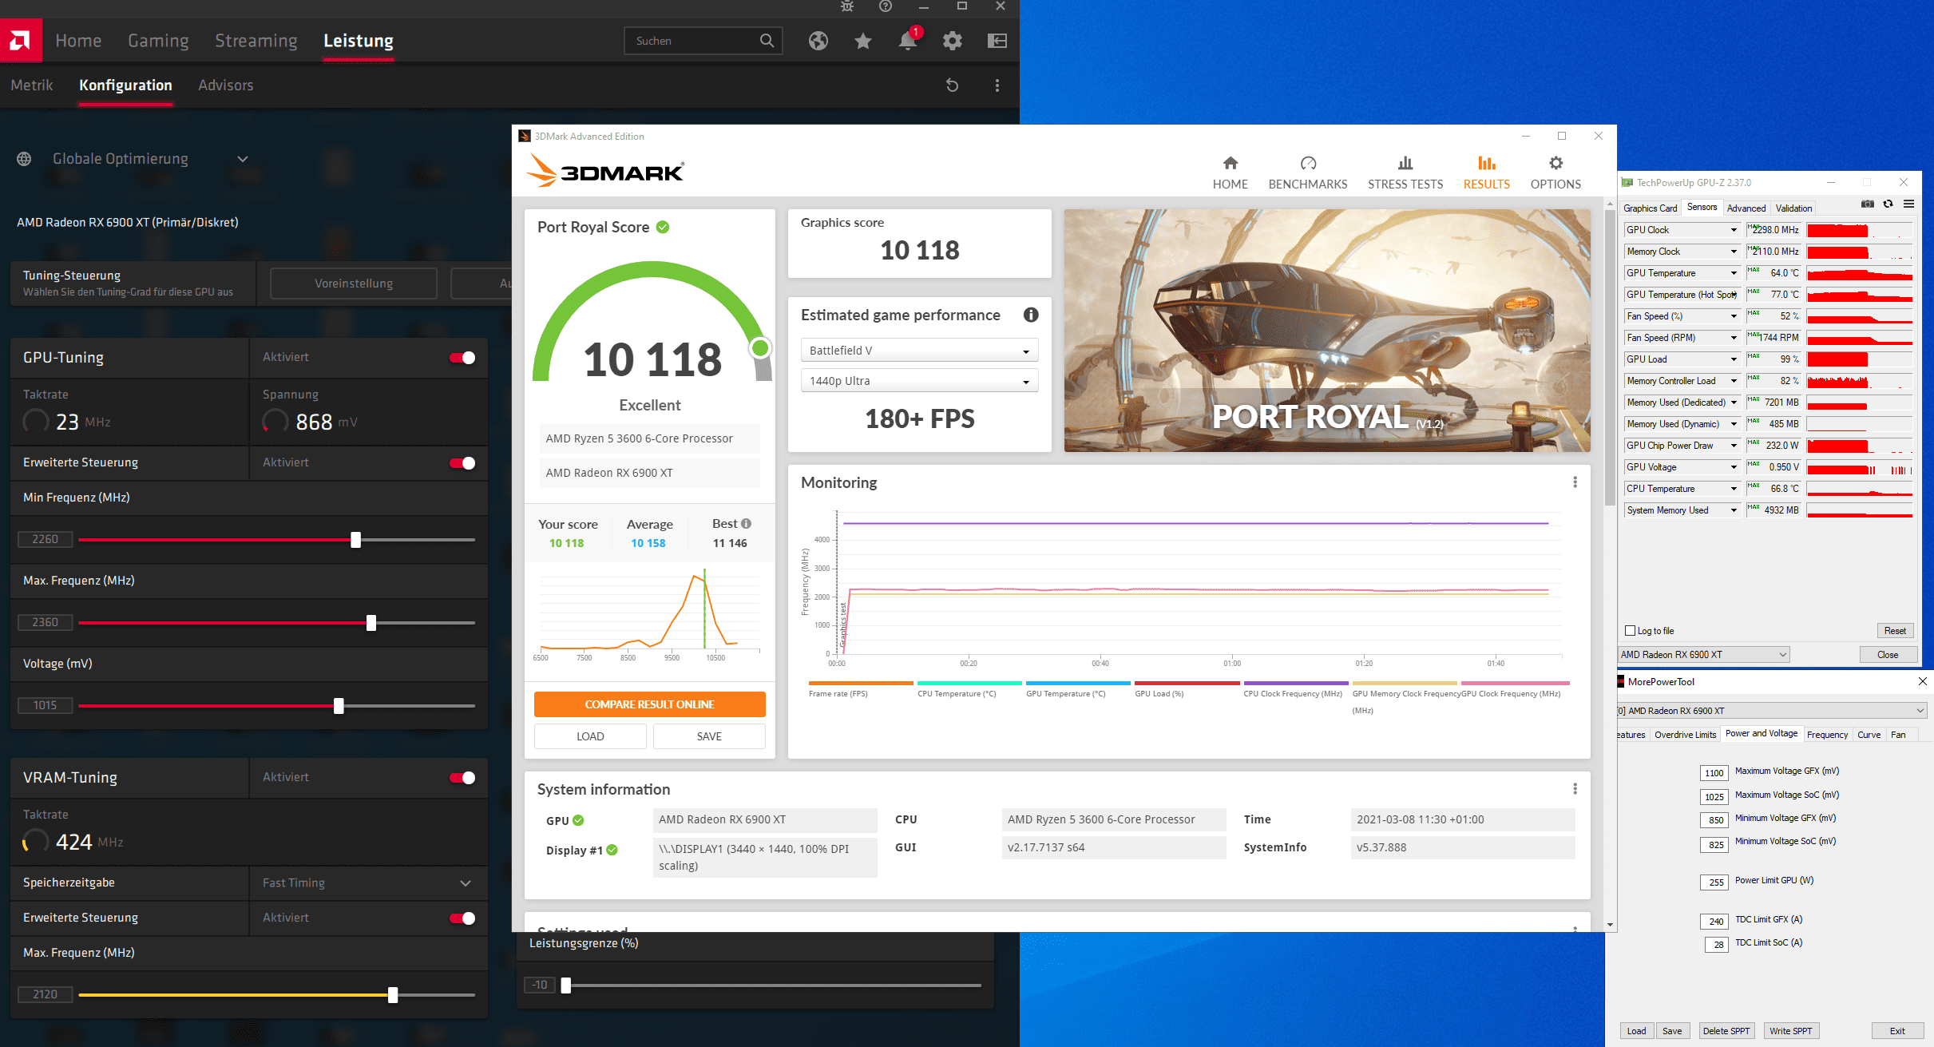Open 3DMark Options gear
1934x1047 pixels.
point(1556,163)
